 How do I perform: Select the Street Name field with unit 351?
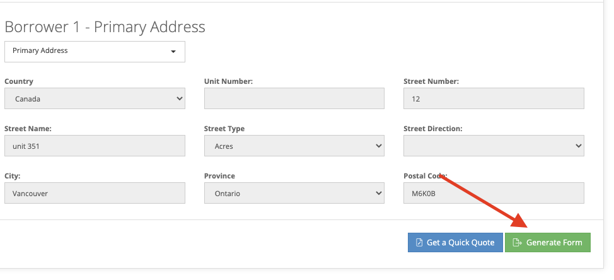click(95, 146)
